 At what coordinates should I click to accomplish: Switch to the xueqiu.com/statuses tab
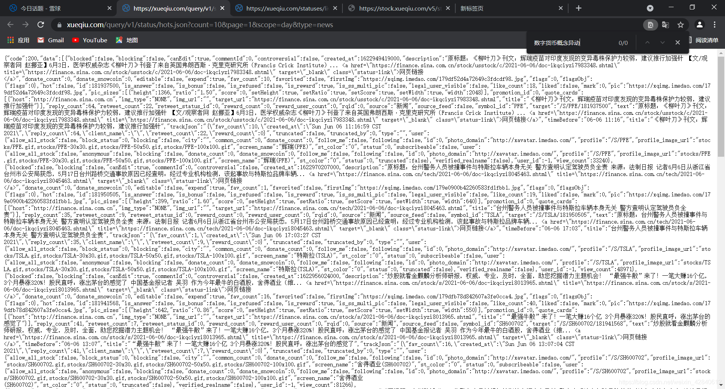point(285,8)
